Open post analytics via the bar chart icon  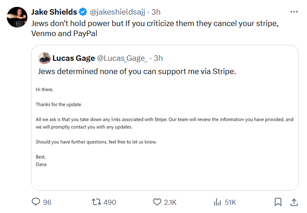218,202
